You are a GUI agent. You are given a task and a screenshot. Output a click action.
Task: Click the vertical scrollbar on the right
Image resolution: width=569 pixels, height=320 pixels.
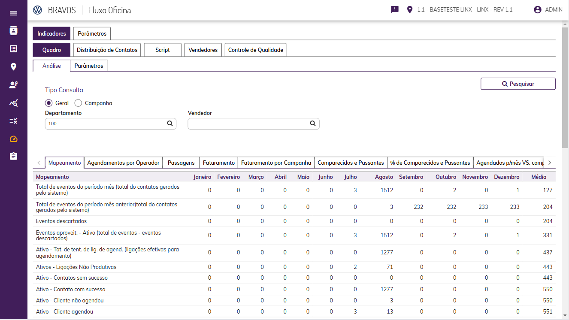click(x=565, y=86)
